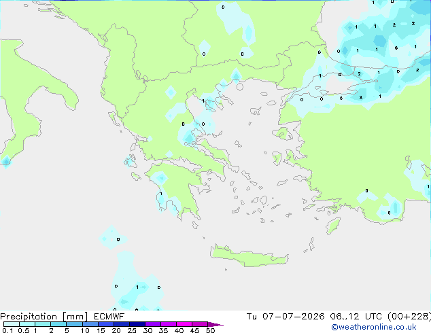The width and height of the screenshot is (431, 333).
Task: Pick the 5–10 mm legend color swatch
Action: (x=74, y=324)
